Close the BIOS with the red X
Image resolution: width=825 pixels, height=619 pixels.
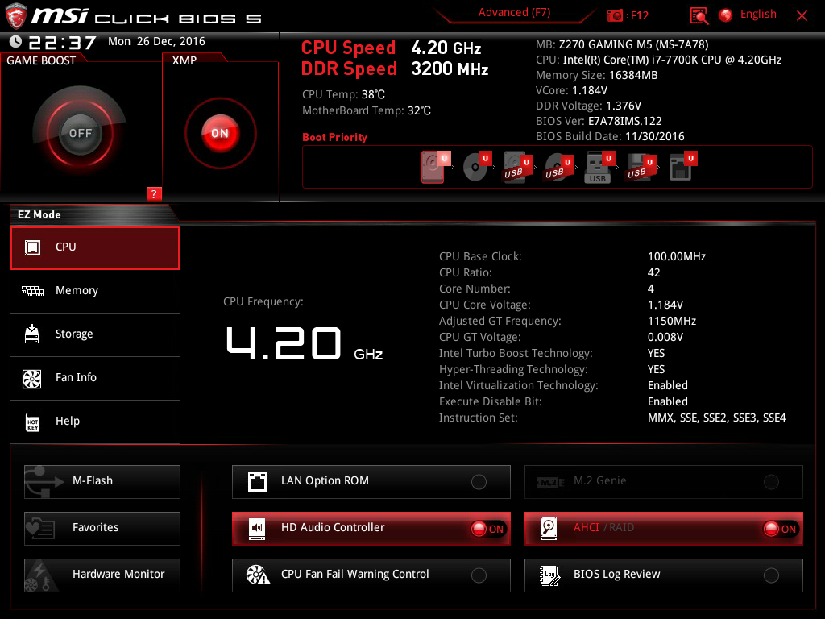802,16
